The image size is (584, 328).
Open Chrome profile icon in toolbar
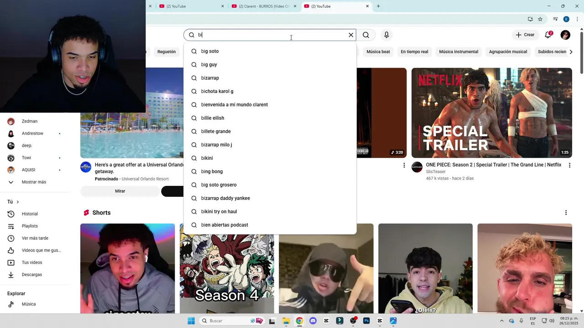click(566, 19)
